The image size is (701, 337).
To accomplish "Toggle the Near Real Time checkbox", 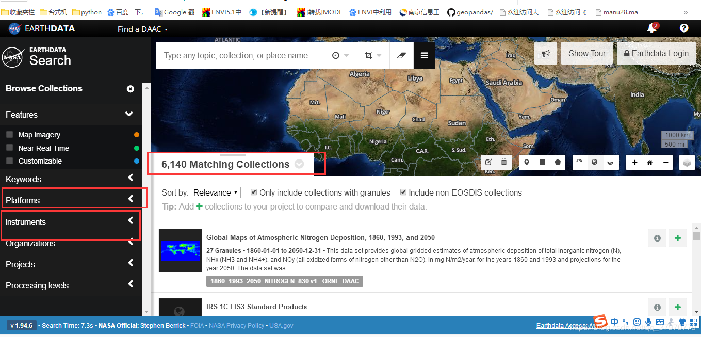I will (x=10, y=148).
